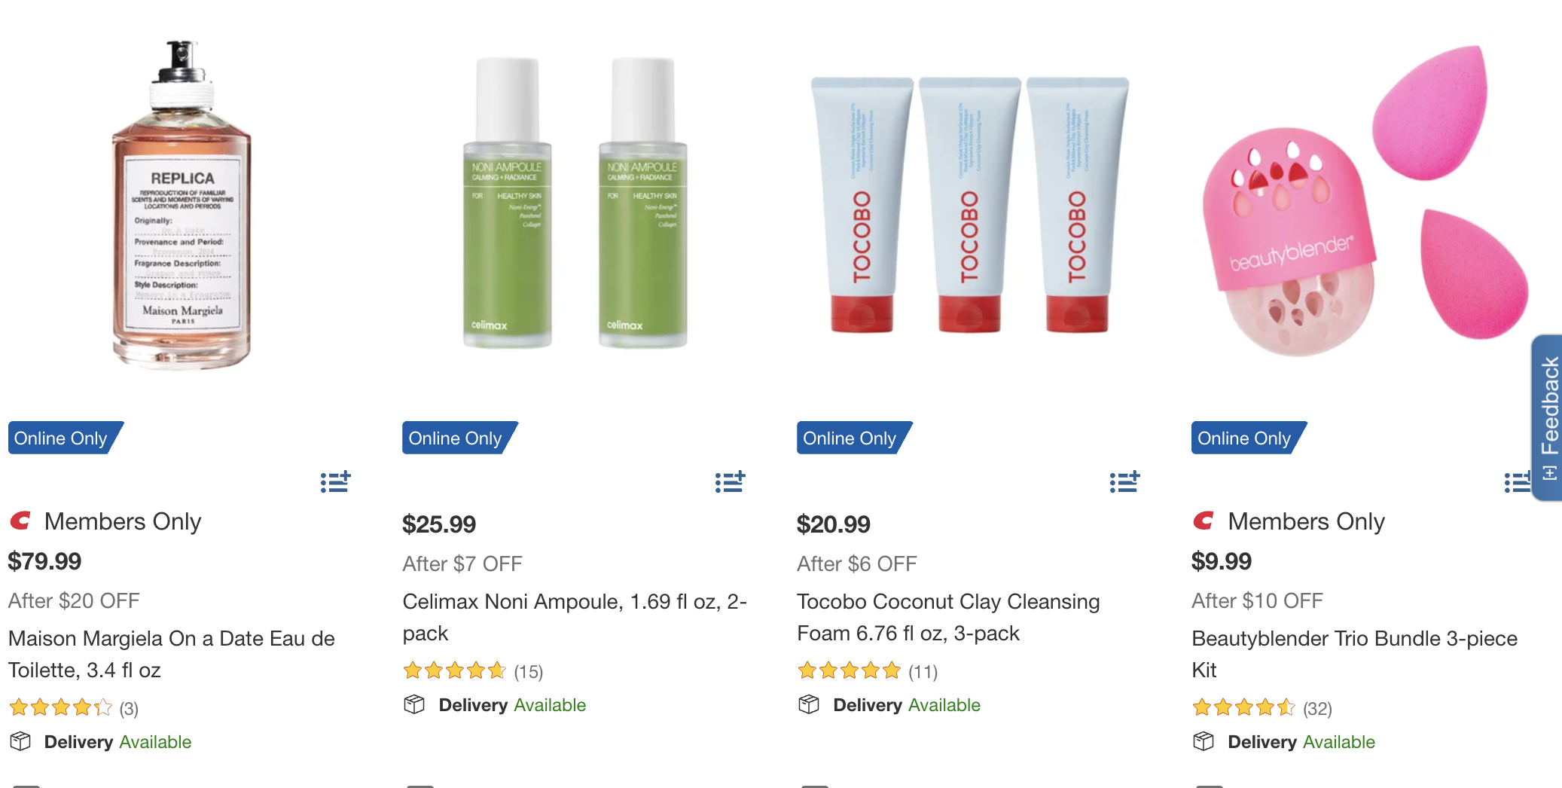Open Maison Margiela On a Date product link
The height and width of the screenshot is (788, 1562).
(172, 654)
